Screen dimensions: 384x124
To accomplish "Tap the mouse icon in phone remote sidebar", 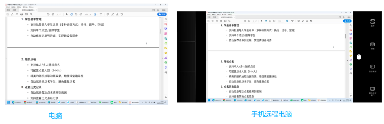I will 359,57.
